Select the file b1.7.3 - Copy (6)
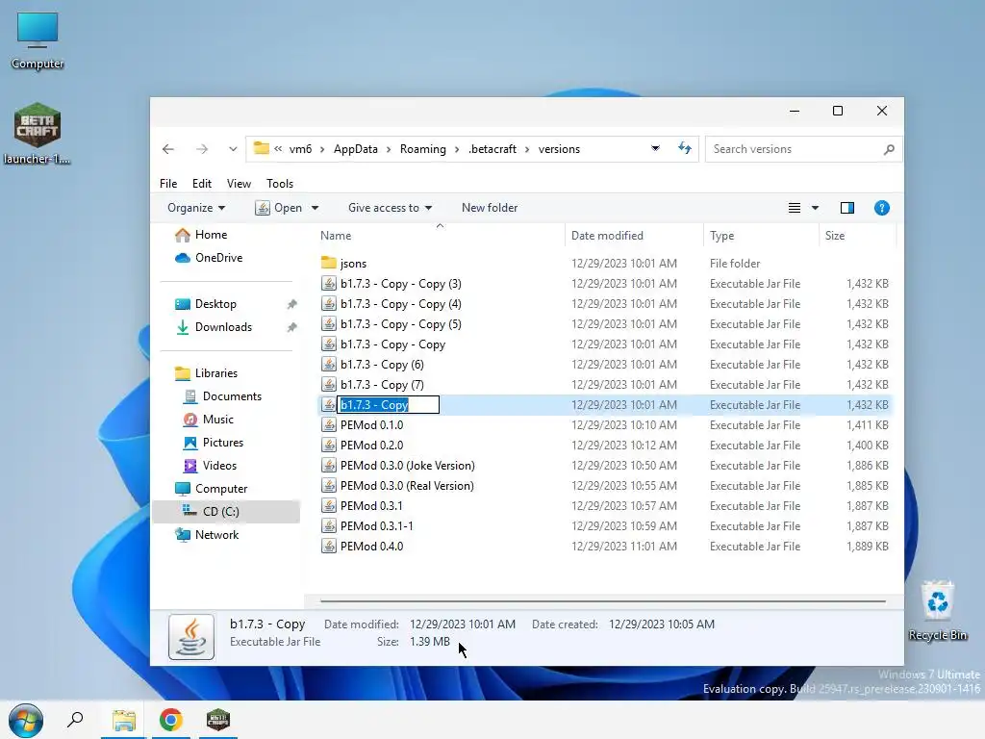This screenshot has height=739, width=985. pyautogui.click(x=382, y=365)
